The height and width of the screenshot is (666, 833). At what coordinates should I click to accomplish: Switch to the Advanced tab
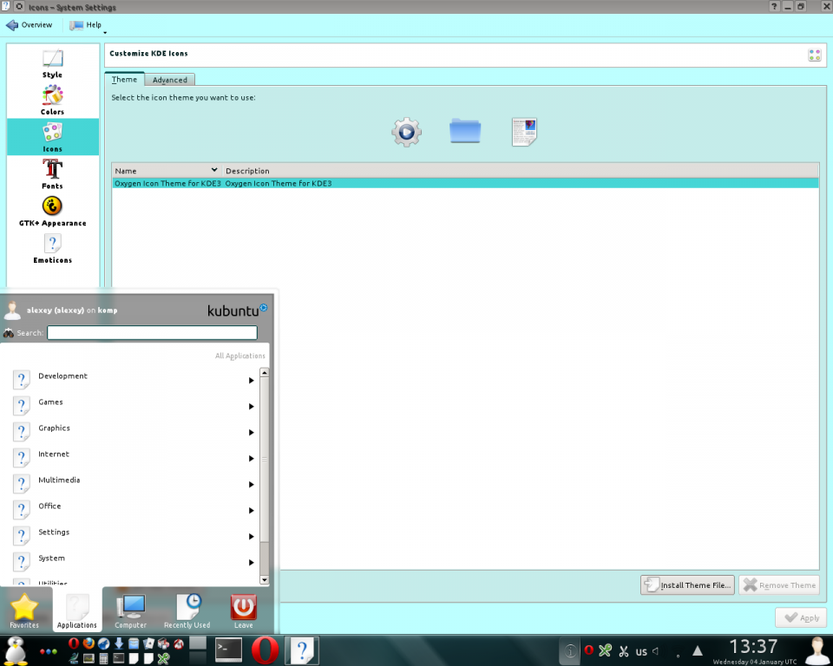coord(169,80)
